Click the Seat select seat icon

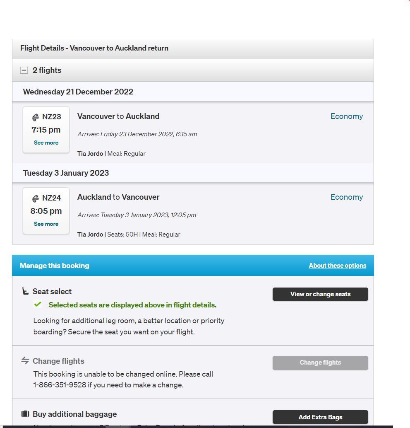point(25,291)
